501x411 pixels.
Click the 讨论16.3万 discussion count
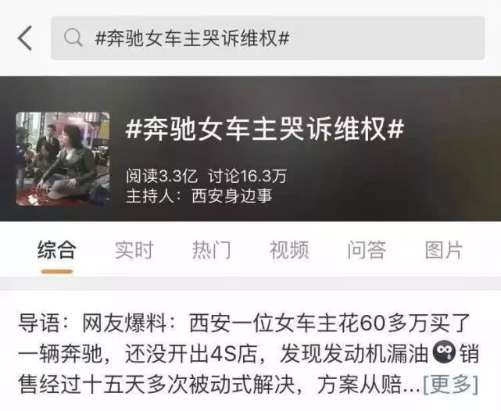[x=247, y=176]
